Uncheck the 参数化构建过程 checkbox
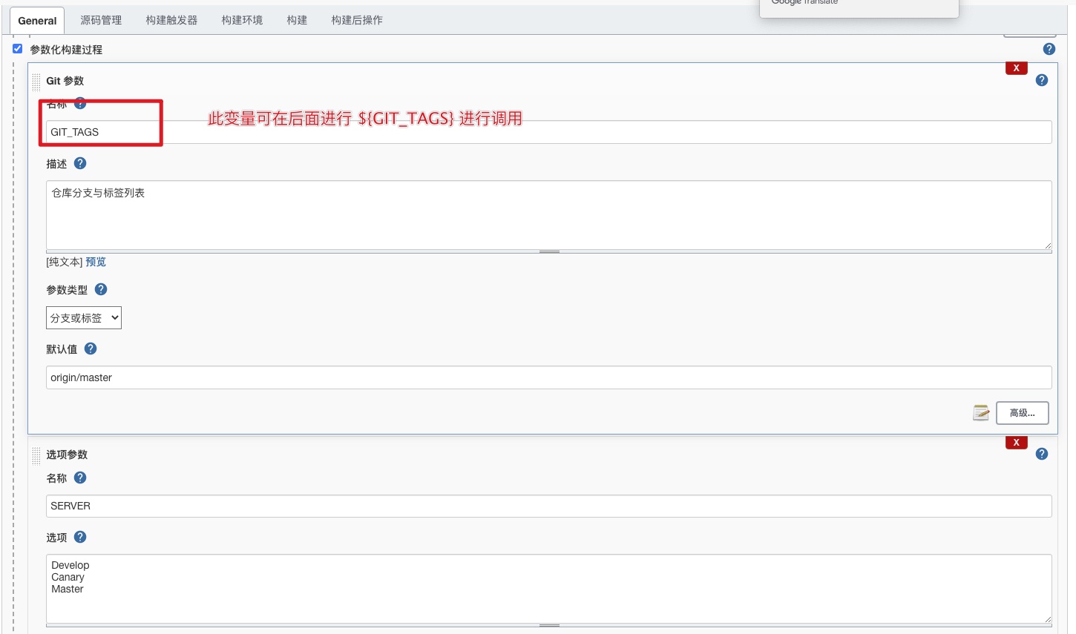This screenshot has width=1076, height=634. (17, 49)
